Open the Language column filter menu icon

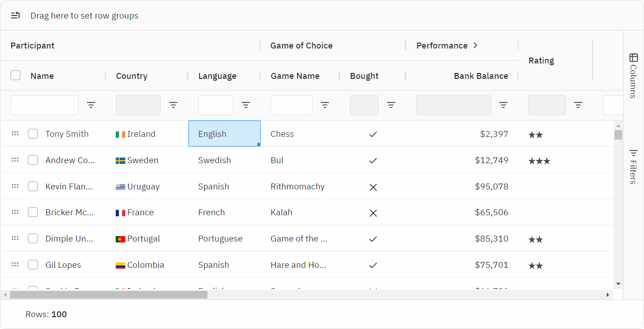tap(246, 105)
